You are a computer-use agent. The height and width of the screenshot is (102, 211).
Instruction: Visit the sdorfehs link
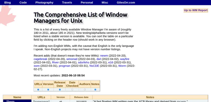84,62
